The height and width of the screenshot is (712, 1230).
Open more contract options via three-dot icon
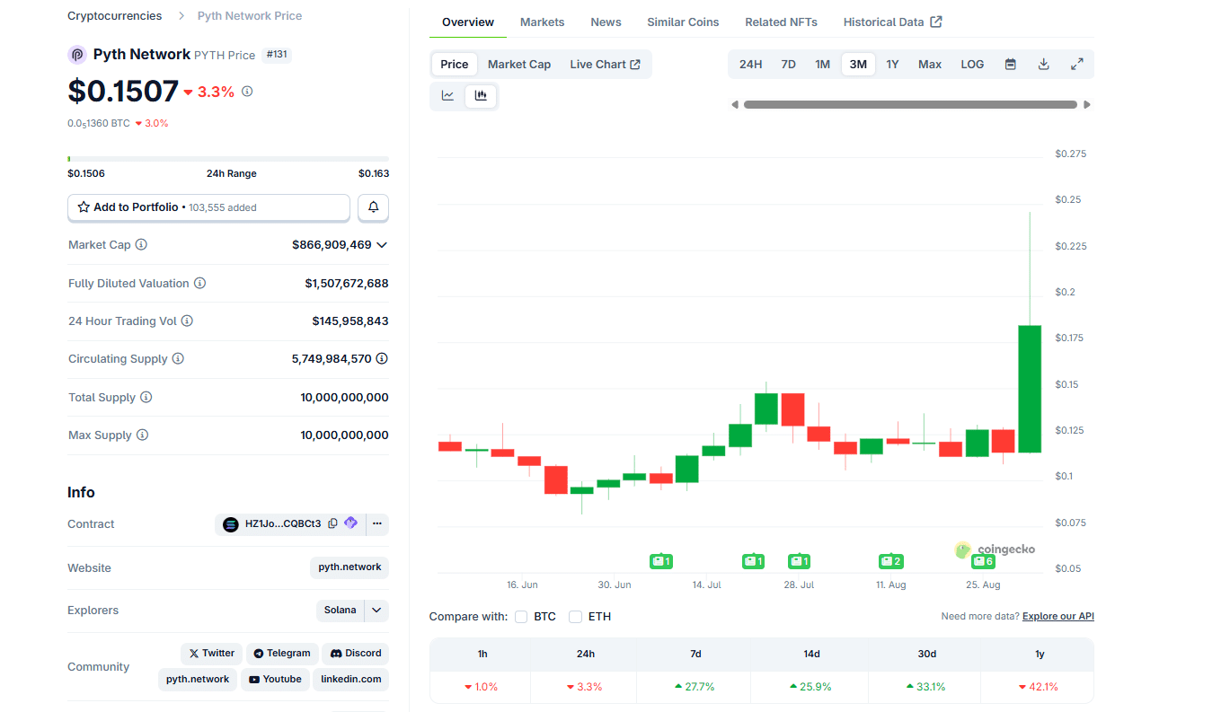pyautogui.click(x=376, y=523)
